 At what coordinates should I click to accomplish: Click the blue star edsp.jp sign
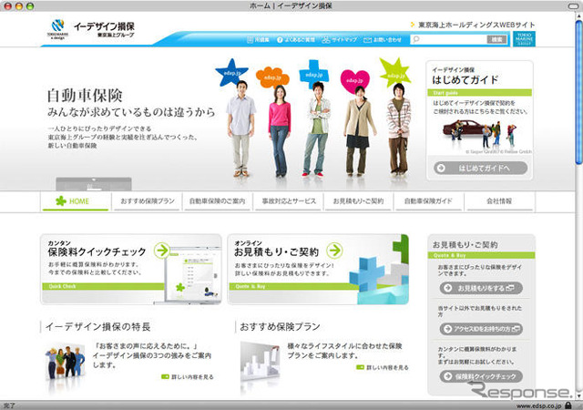[230, 73]
